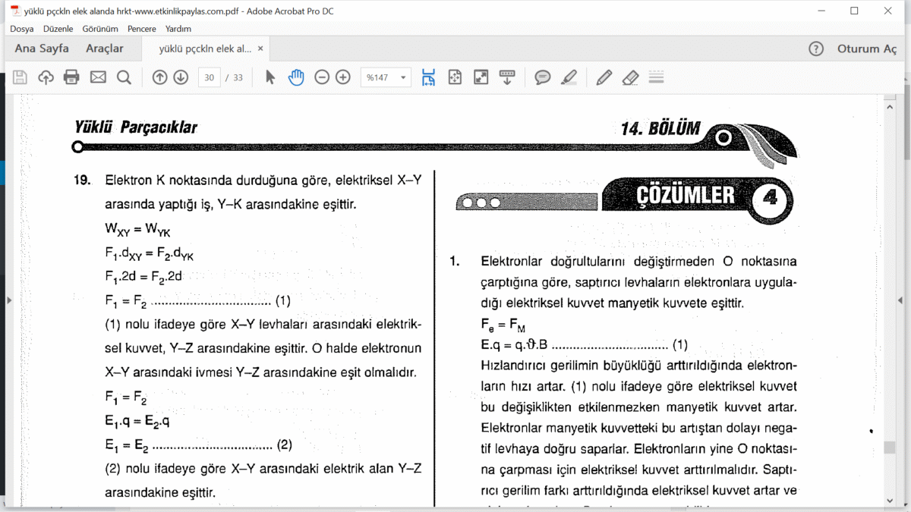Click the Yüklü Parçacıklar page header

136,127
